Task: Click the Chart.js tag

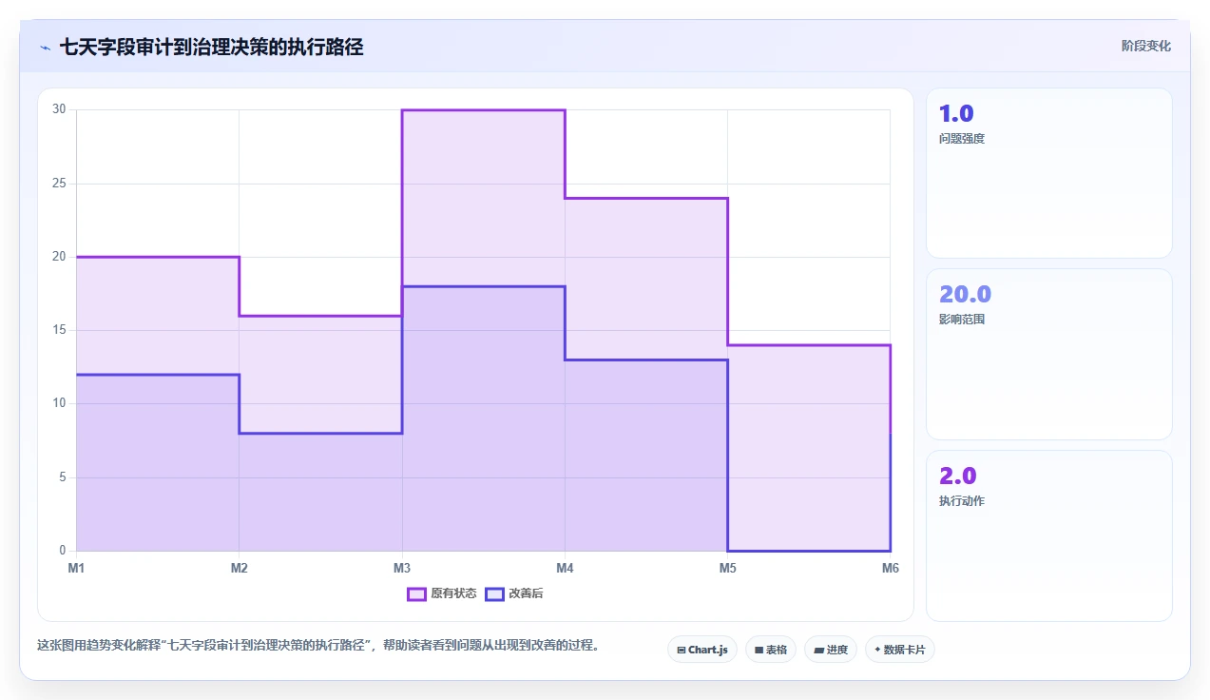Action: (x=701, y=650)
